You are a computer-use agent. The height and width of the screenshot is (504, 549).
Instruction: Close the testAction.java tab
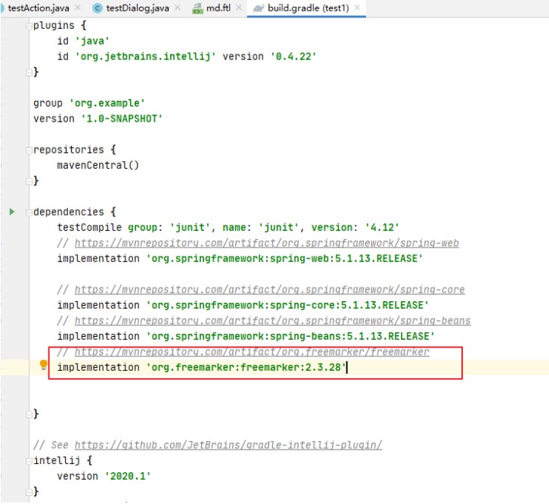point(78,8)
